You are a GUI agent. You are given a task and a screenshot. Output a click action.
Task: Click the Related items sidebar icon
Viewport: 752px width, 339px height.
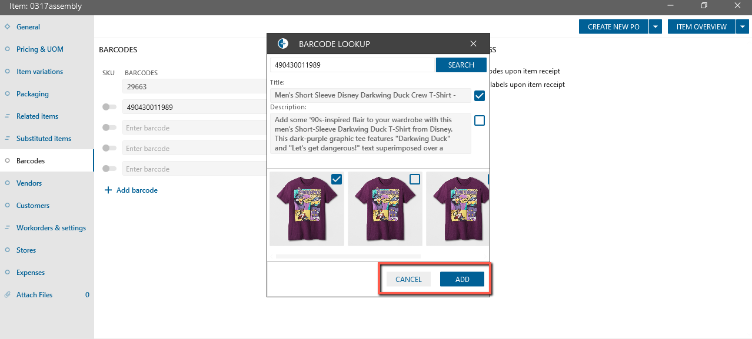7,116
